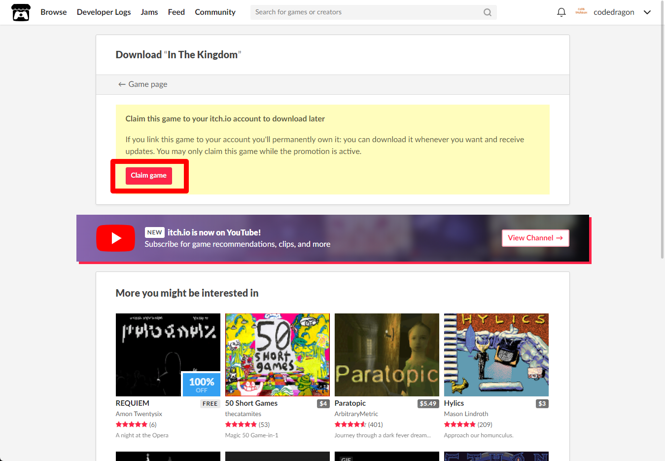Open 50 Short Games thumbnail

click(278, 355)
